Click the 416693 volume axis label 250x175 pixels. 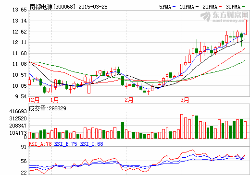click(18, 111)
